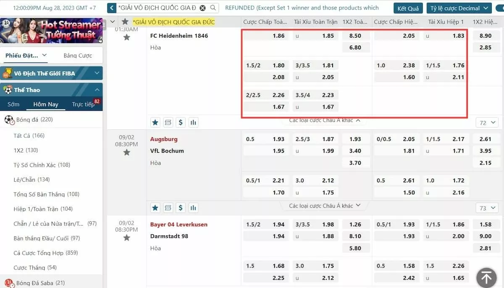The image size is (504, 288).
Task: Click the Bayer 04 Leverkusen team name
Action: pos(179,225)
